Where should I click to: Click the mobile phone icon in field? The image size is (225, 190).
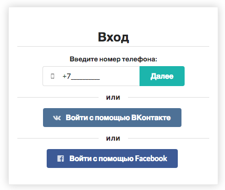pyautogui.click(x=52, y=76)
